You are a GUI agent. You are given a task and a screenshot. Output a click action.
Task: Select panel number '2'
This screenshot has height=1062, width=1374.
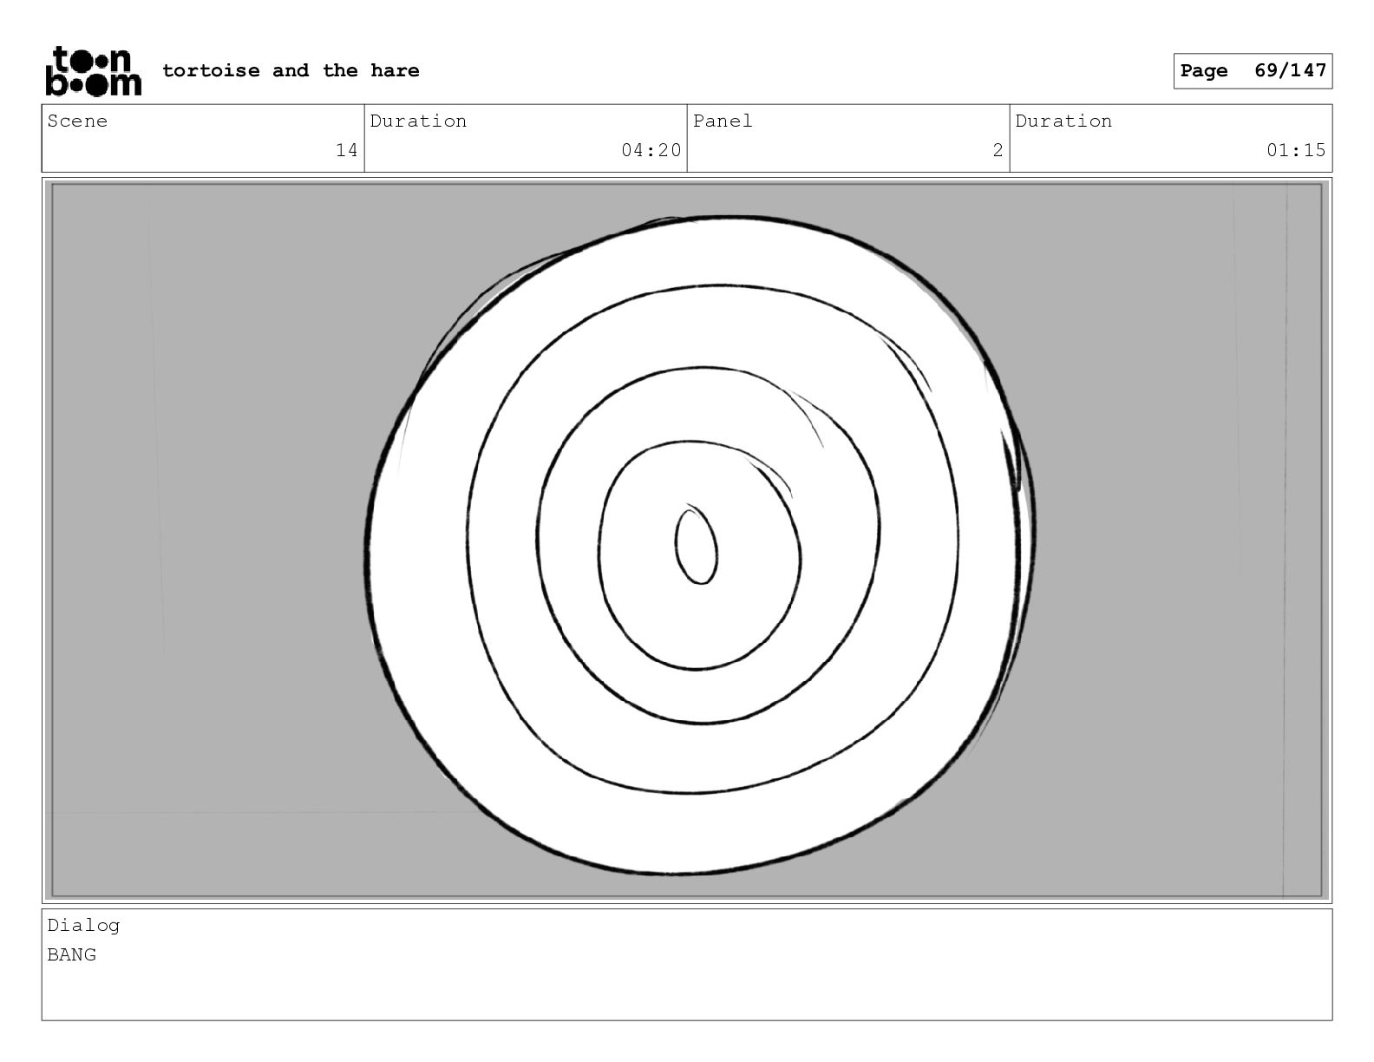998,150
